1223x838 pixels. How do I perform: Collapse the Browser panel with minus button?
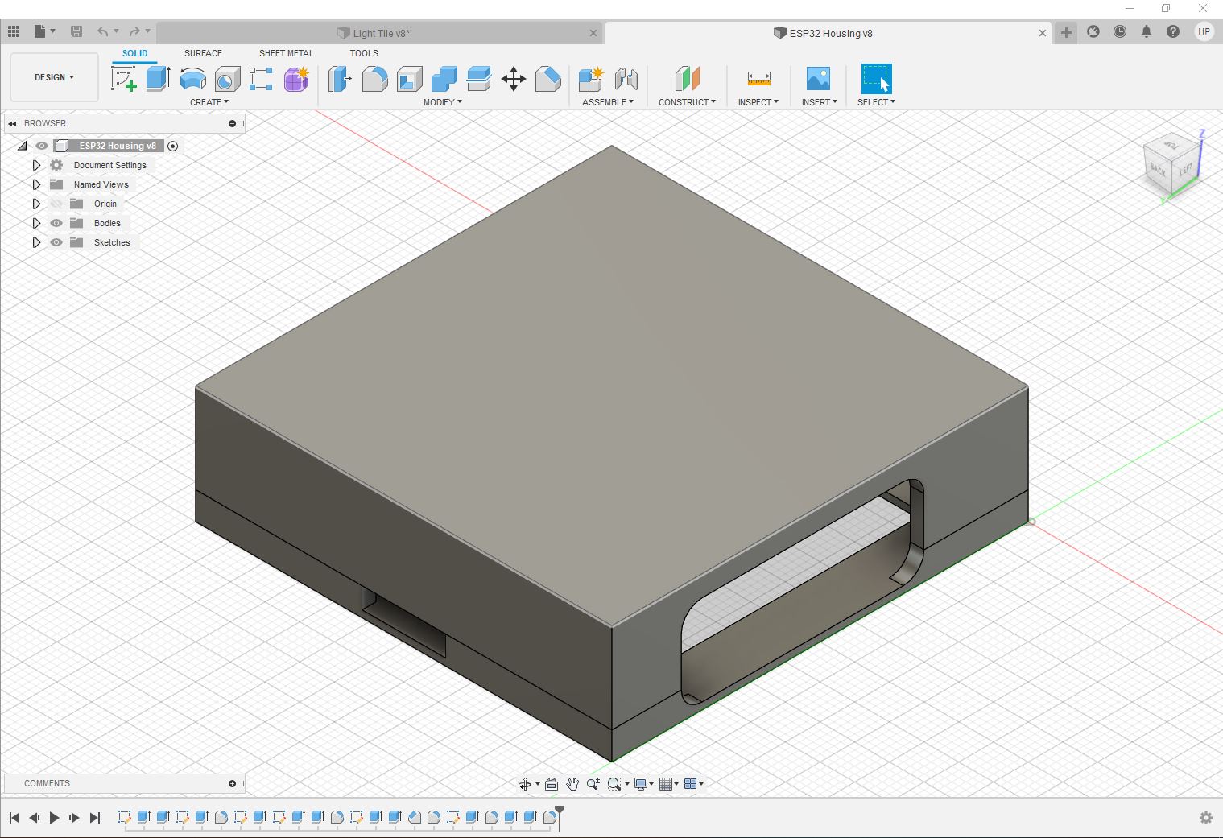coord(232,123)
